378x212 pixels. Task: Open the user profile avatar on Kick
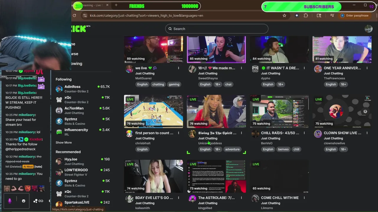coord(368,29)
